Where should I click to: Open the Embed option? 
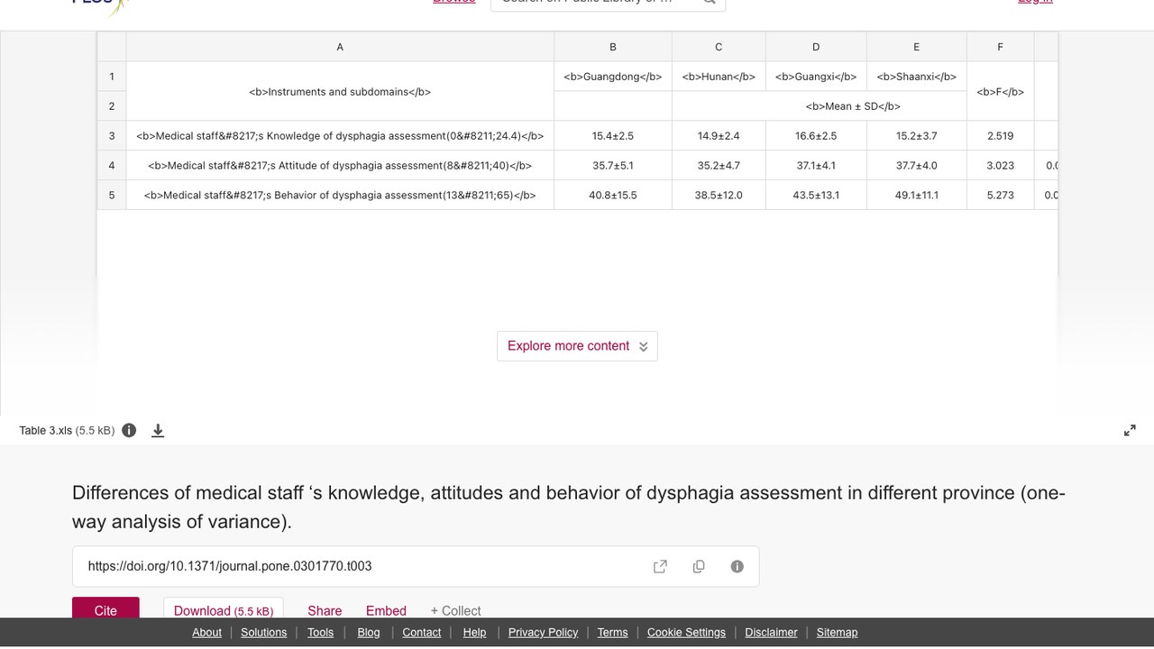tap(386, 610)
